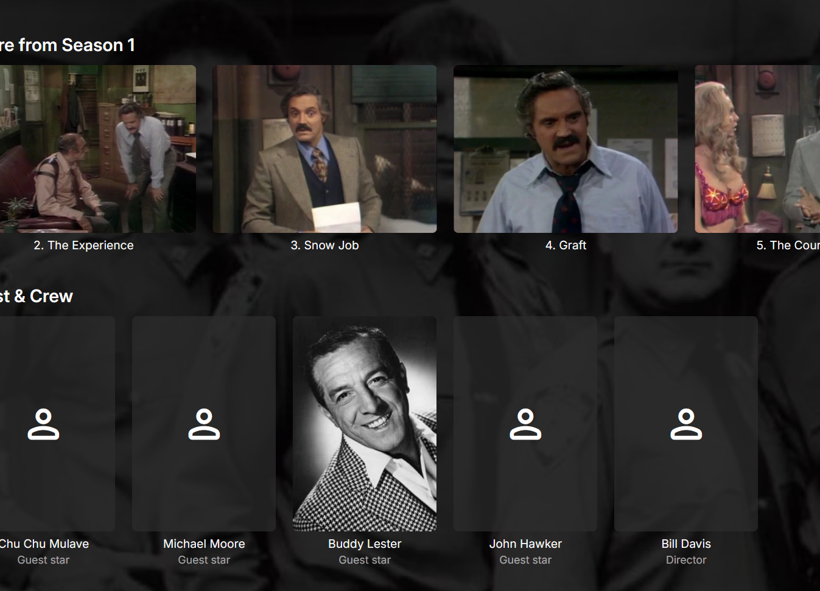Open episode thumbnail for The Experience
This screenshot has height=591, width=820.
click(97, 149)
